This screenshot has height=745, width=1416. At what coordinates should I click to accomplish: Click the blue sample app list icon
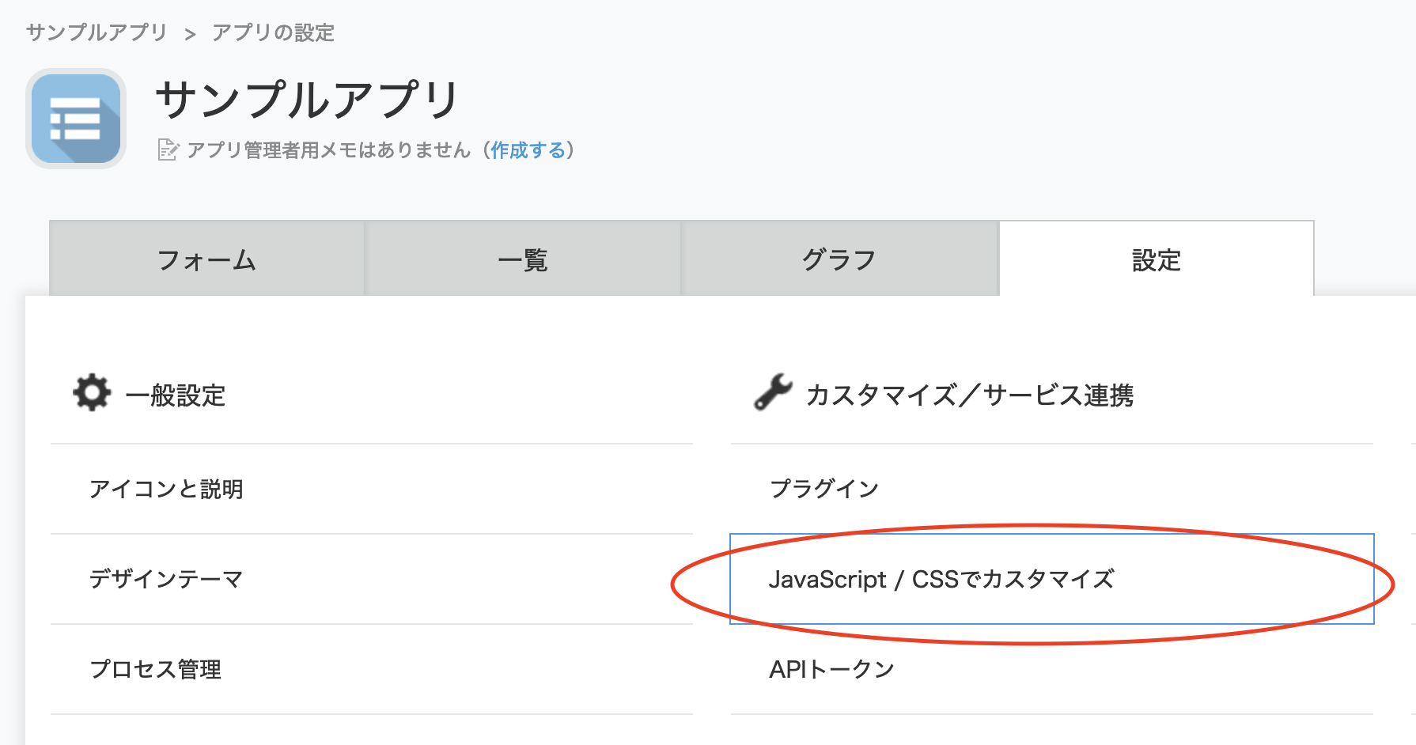coord(76,119)
